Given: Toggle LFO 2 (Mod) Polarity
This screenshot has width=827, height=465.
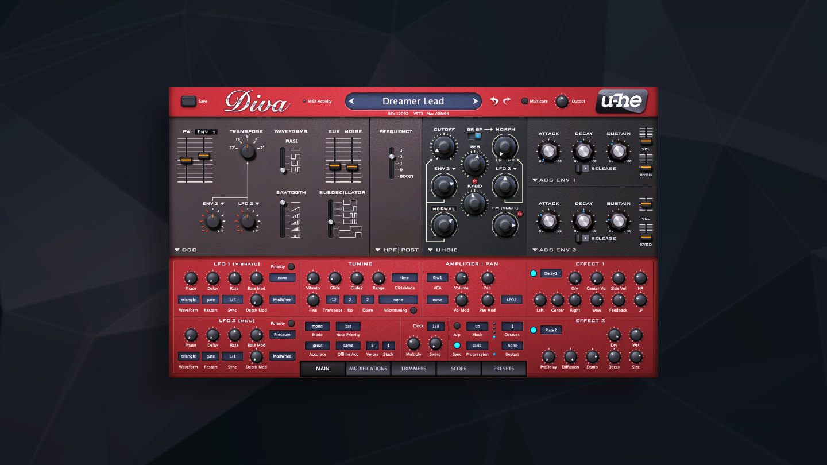Looking at the screenshot, I should 291,324.
